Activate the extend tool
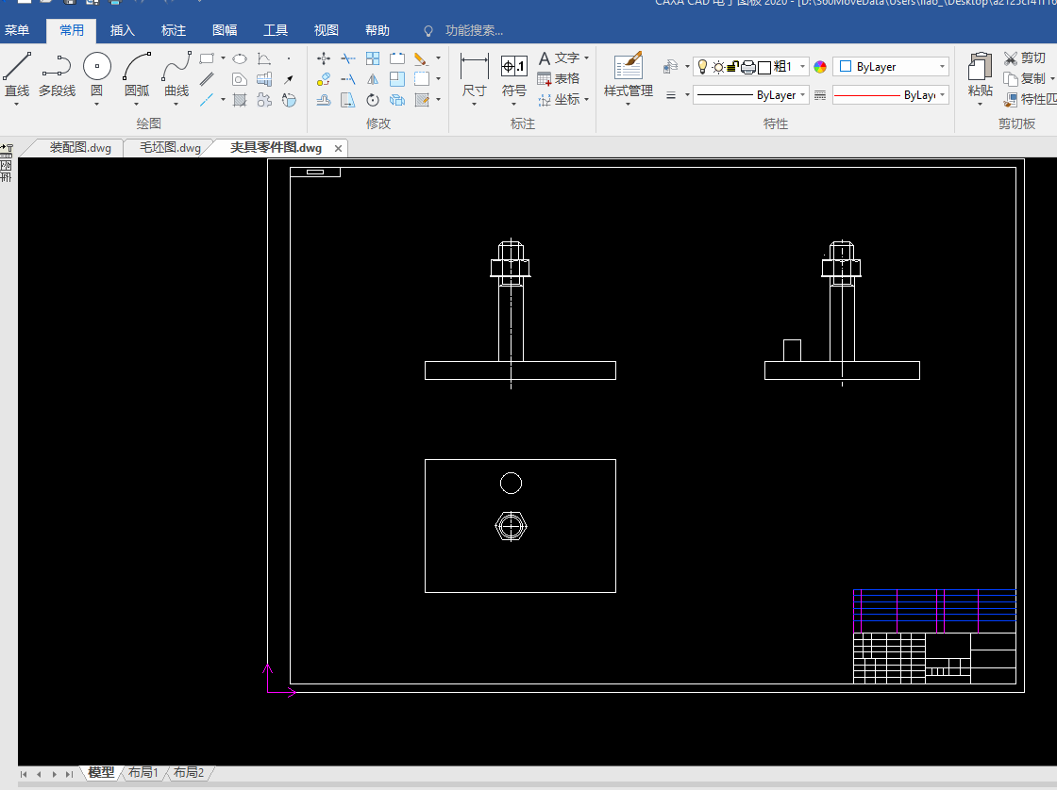Screen dimensions: 1057x790 coord(348,79)
